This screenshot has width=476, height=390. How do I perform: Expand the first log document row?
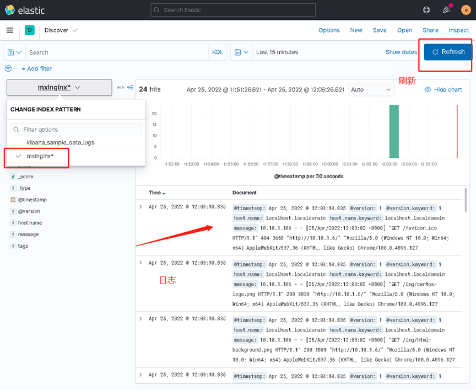coord(140,207)
